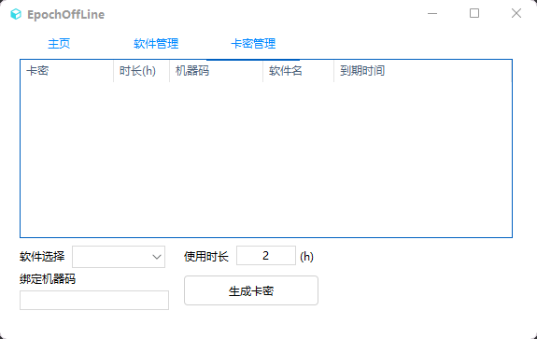The width and height of the screenshot is (537, 339).
Task: Click the EpochOffLine cube app icon
Action: [x=16, y=14]
